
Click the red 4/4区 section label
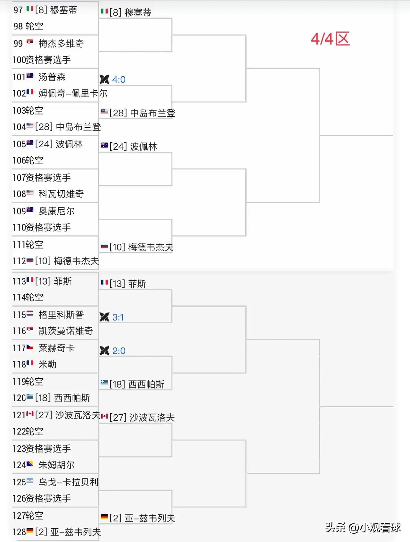pyautogui.click(x=330, y=39)
